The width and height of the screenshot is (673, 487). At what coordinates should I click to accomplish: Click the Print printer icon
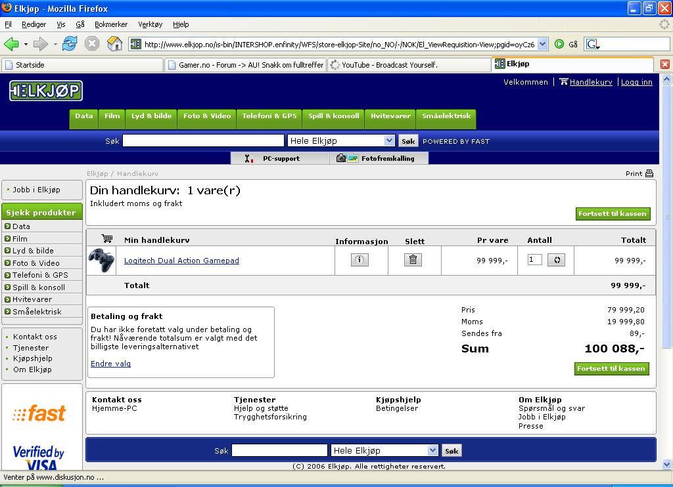pos(649,173)
